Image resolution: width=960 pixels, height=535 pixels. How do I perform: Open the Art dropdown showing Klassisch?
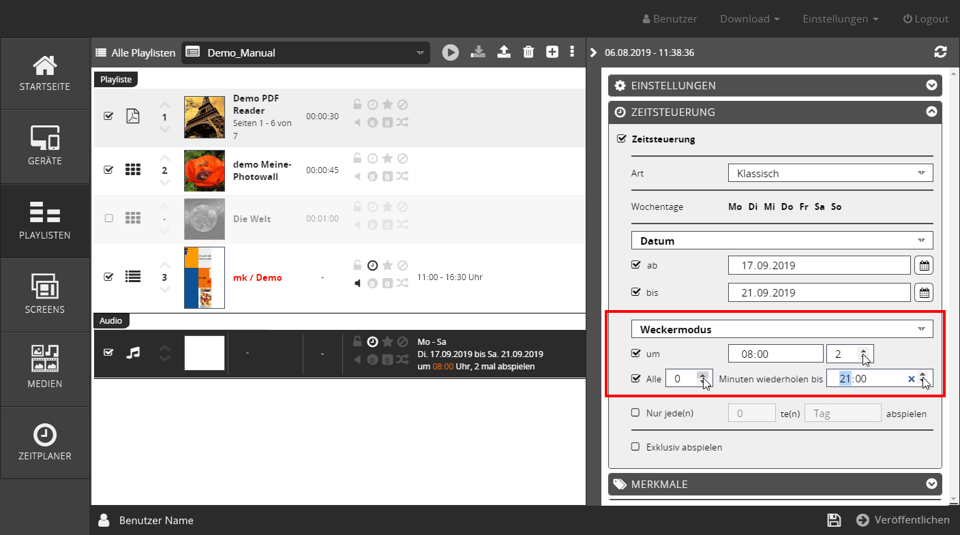[x=830, y=173]
